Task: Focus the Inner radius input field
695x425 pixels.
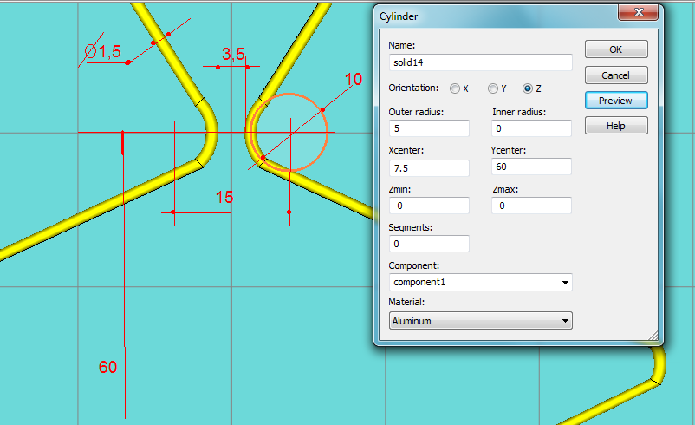Action: (x=531, y=128)
